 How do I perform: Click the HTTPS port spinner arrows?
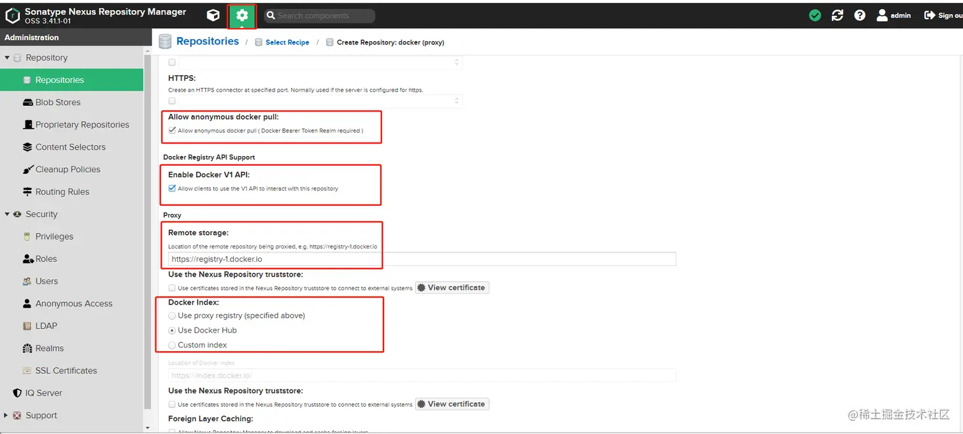[x=457, y=101]
